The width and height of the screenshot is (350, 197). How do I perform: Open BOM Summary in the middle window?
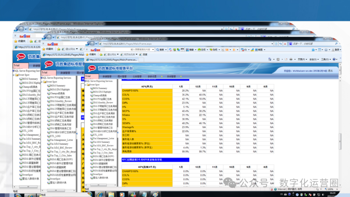coord(58,86)
